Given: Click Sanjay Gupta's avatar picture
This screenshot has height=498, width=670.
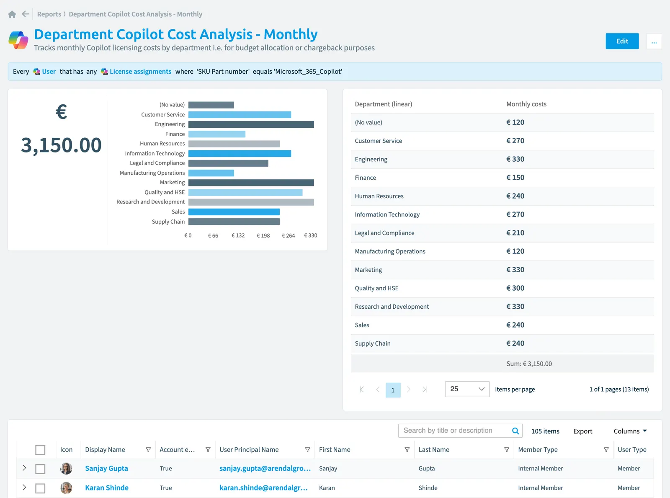Looking at the screenshot, I should point(66,468).
